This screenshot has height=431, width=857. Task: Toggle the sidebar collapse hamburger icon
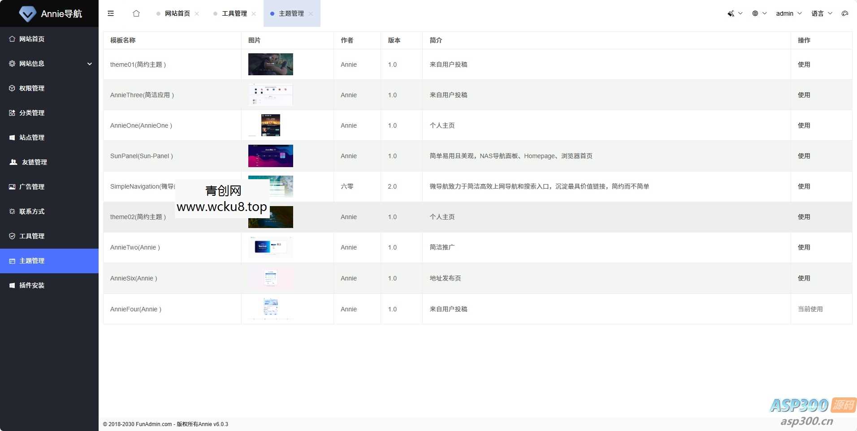(110, 13)
